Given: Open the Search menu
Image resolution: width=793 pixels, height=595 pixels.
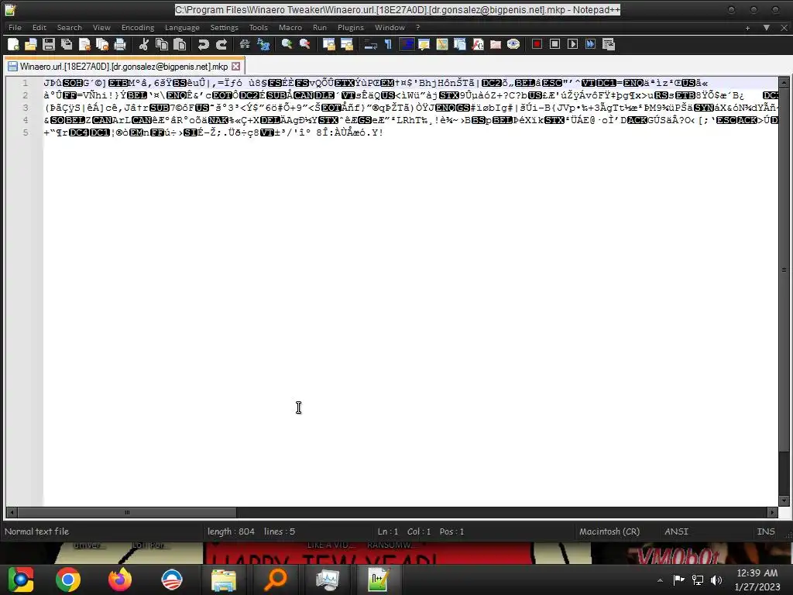Looking at the screenshot, I should [69, 27].
